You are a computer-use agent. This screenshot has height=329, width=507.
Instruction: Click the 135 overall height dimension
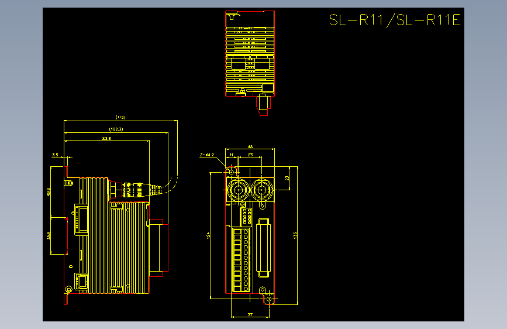tap(295, 236)
